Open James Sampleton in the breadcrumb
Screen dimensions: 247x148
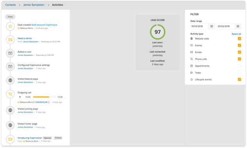tap(34, 5)
